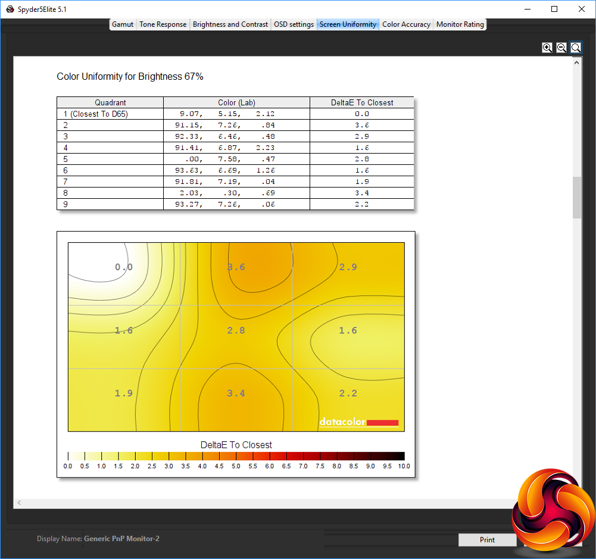Switch to the OSD settings tab

coord(294,24)
